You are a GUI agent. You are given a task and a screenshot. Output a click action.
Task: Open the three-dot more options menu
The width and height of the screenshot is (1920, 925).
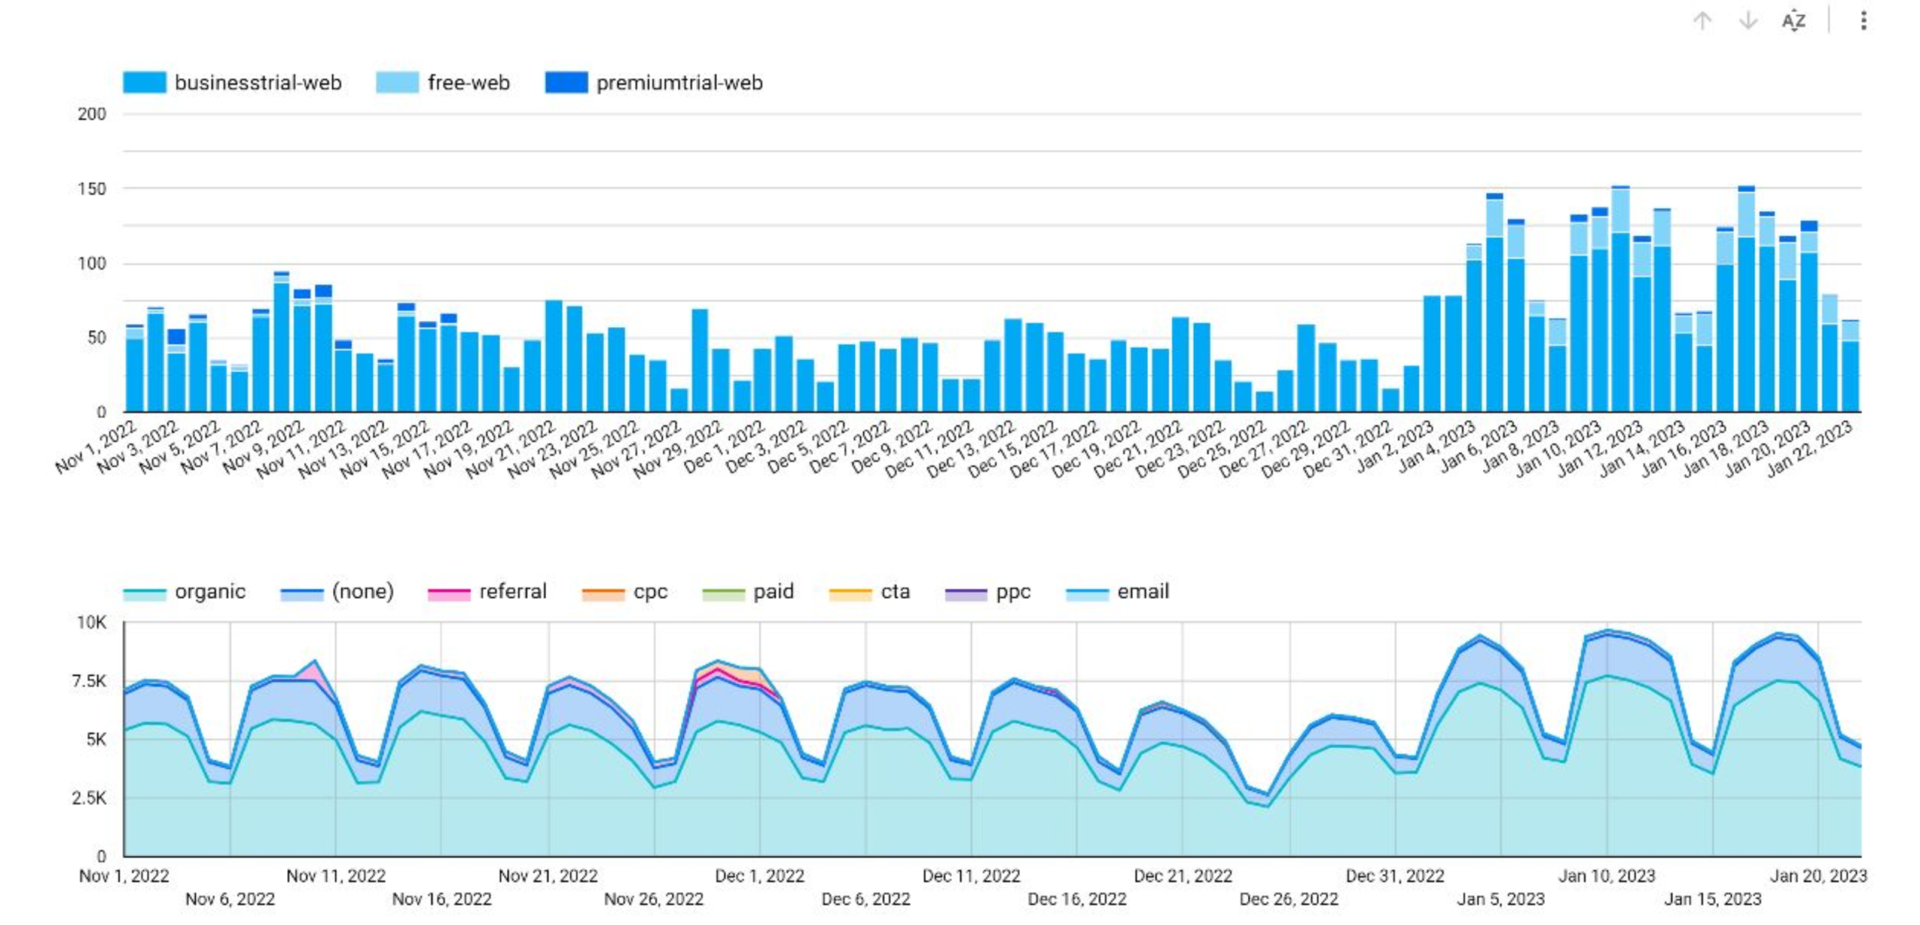pos(1863,20)
